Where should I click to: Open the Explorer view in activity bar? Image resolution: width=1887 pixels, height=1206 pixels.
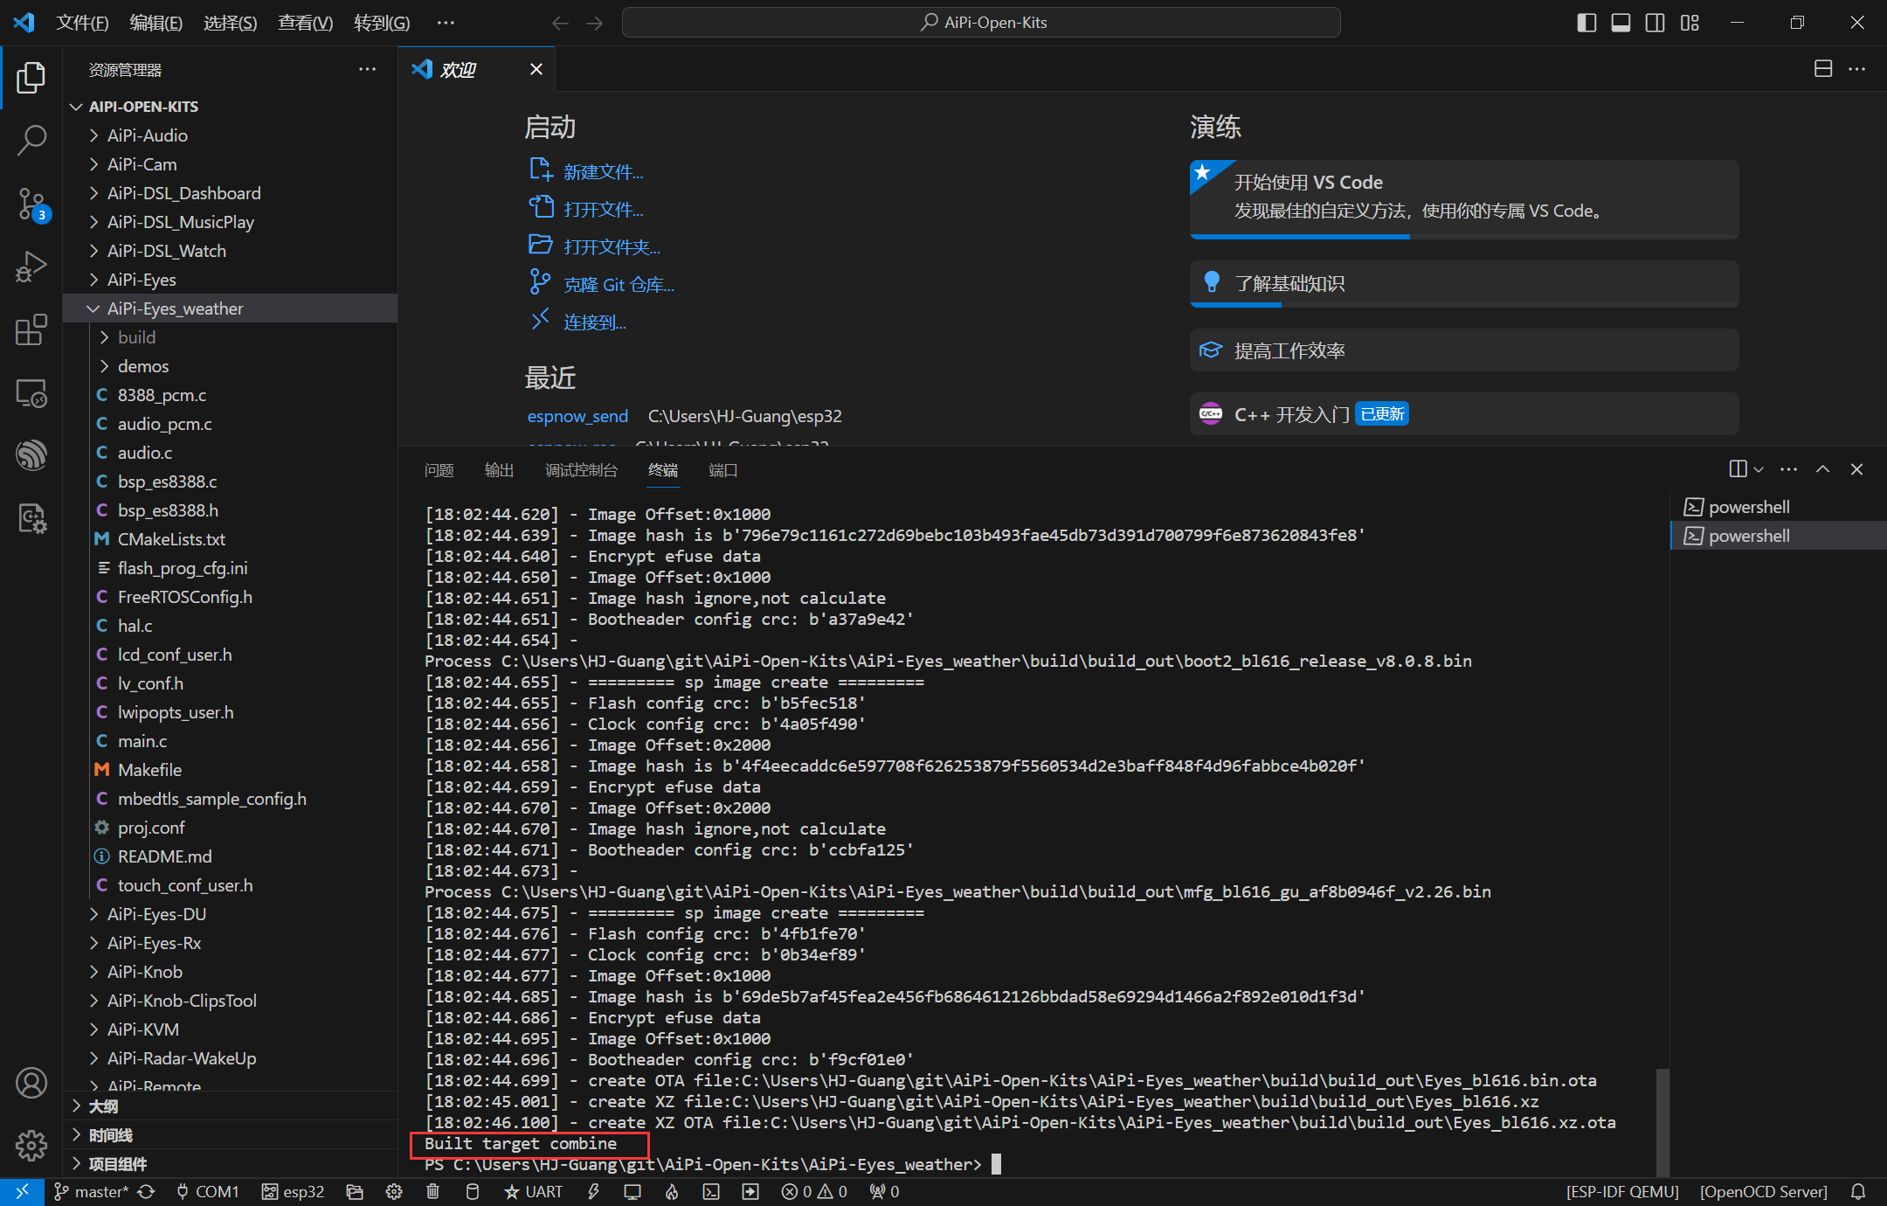coord(31,78)
